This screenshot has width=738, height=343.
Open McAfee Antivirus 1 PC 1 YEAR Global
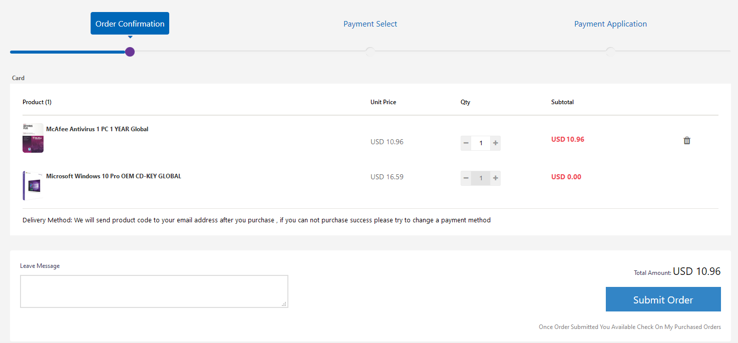pyautogui.click(x=97, y=129)
